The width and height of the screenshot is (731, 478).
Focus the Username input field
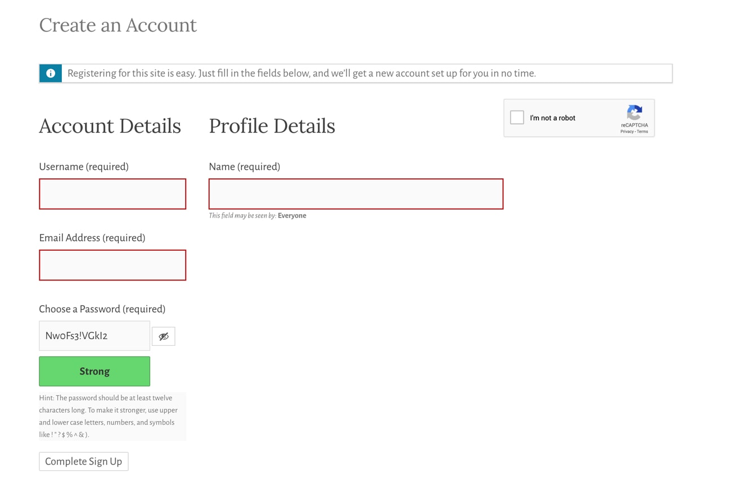pyautogui.click(x=112, y=194)
